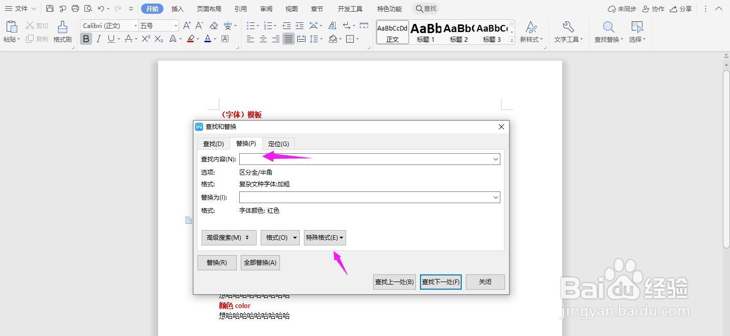
Task: Click the Sort A-Z icon
Action: [x=332, y=25]
